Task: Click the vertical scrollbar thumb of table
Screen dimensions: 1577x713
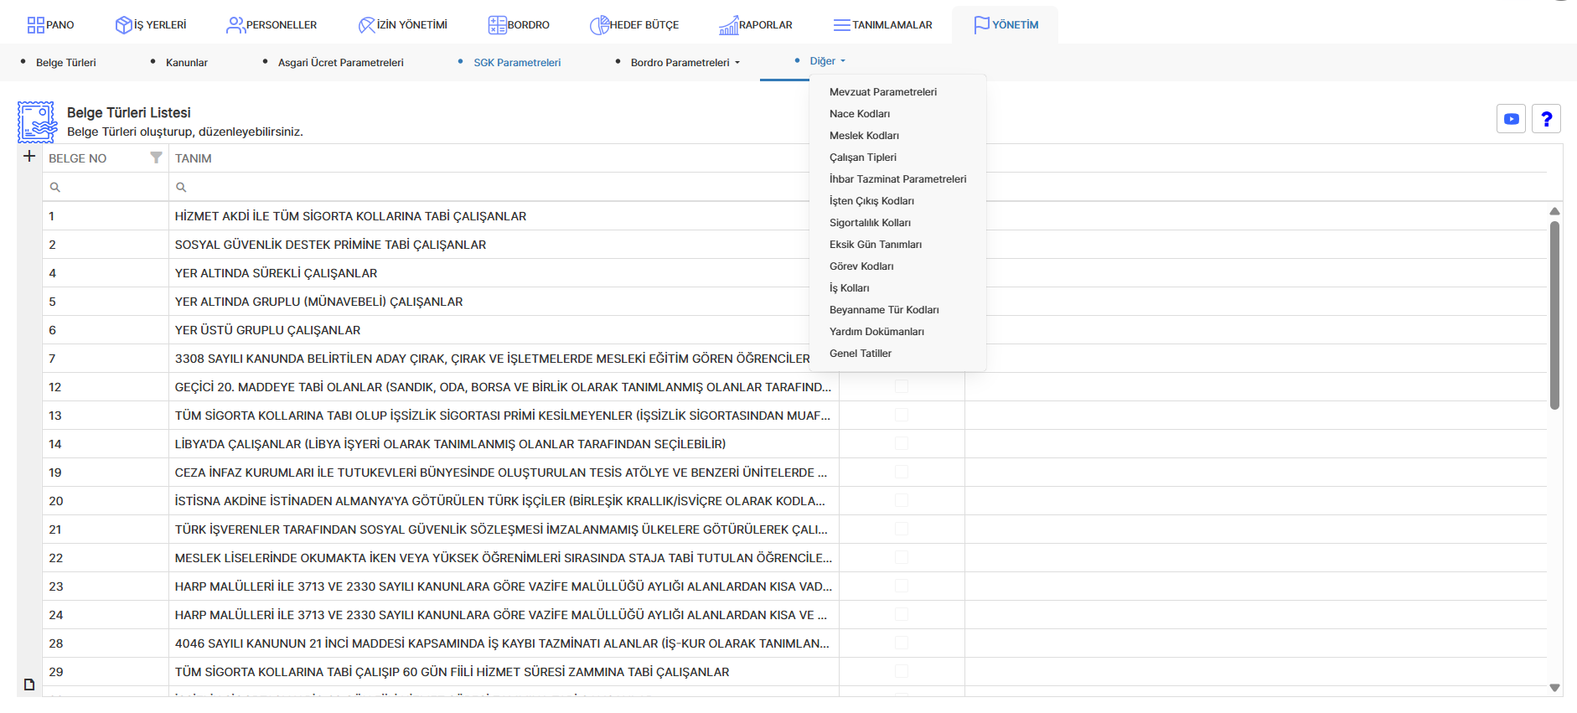Action: pyautogui.click(x=1554, y=314)
